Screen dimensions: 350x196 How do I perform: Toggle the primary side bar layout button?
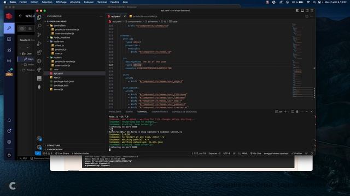297,10
